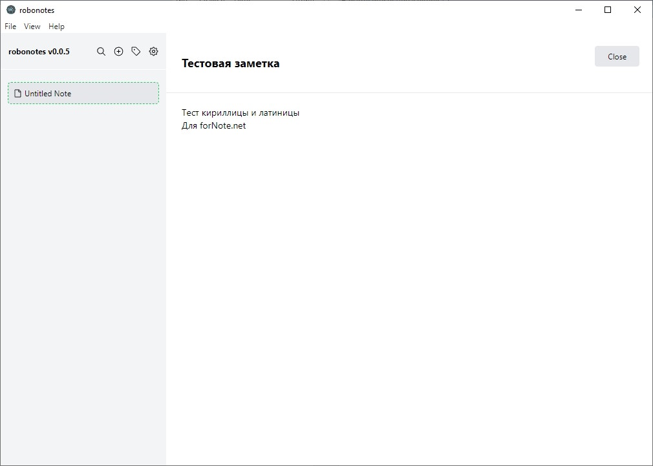Click the "Для forNote.net" text line
Viewport: 653px width, 466px height.
pos(213,126)
